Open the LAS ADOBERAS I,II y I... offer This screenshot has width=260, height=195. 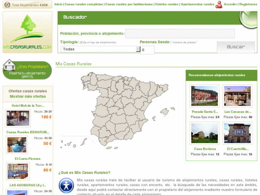pyautogui.click(x=28, y=185)
